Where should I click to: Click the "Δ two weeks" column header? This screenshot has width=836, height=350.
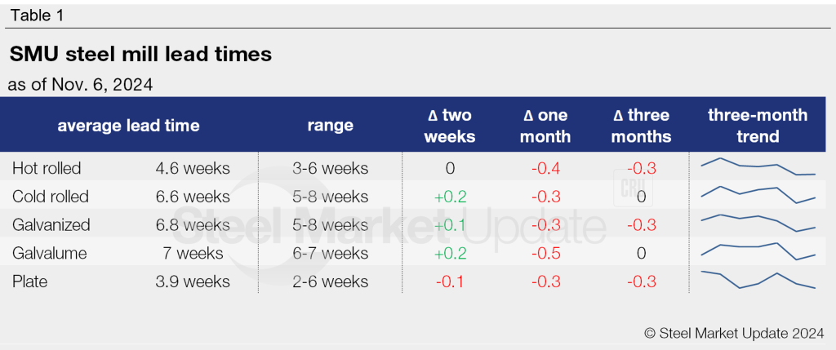[450, 126]
